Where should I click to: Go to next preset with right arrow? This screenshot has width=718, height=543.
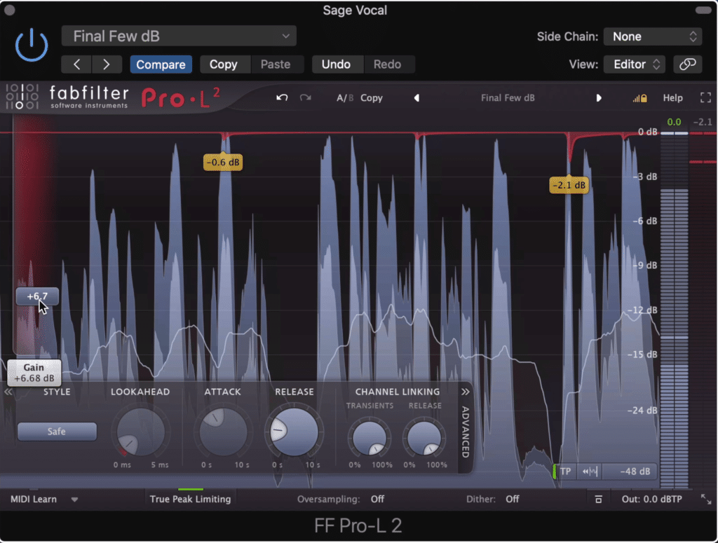coord(107,64)
